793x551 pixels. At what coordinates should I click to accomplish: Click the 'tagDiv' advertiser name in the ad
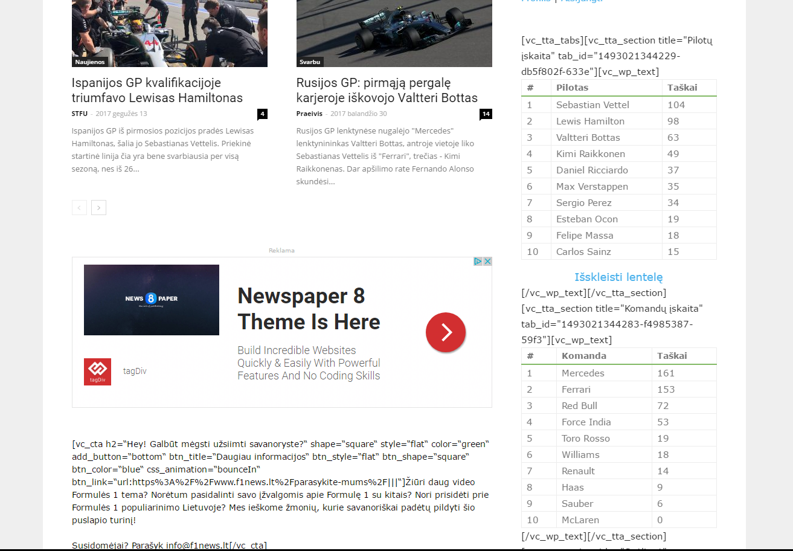[x=135, y=371]
